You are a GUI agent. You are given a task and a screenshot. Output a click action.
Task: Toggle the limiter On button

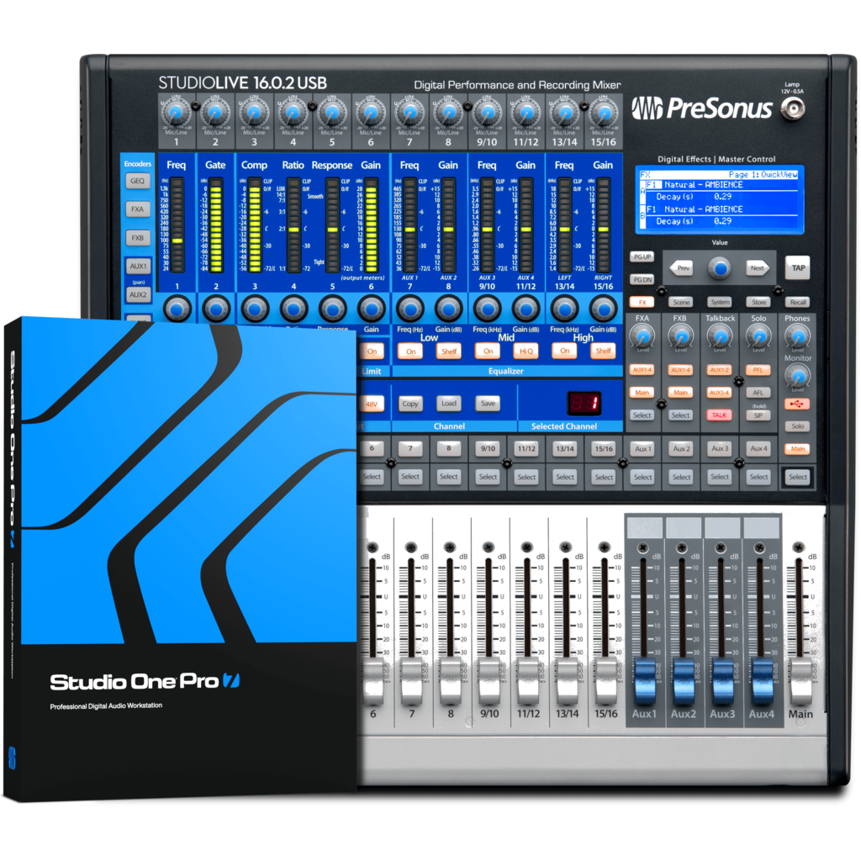tap(370, 351)
